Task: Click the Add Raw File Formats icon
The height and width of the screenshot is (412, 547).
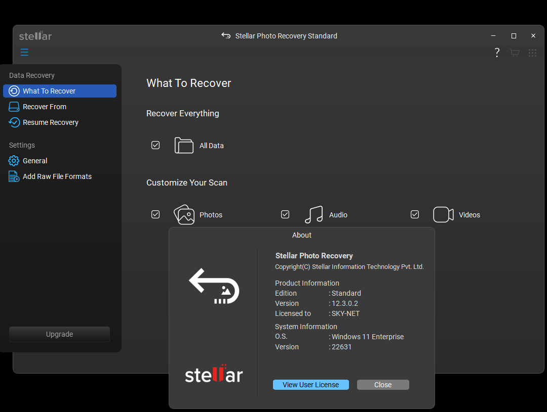Action: coord(14,176)
